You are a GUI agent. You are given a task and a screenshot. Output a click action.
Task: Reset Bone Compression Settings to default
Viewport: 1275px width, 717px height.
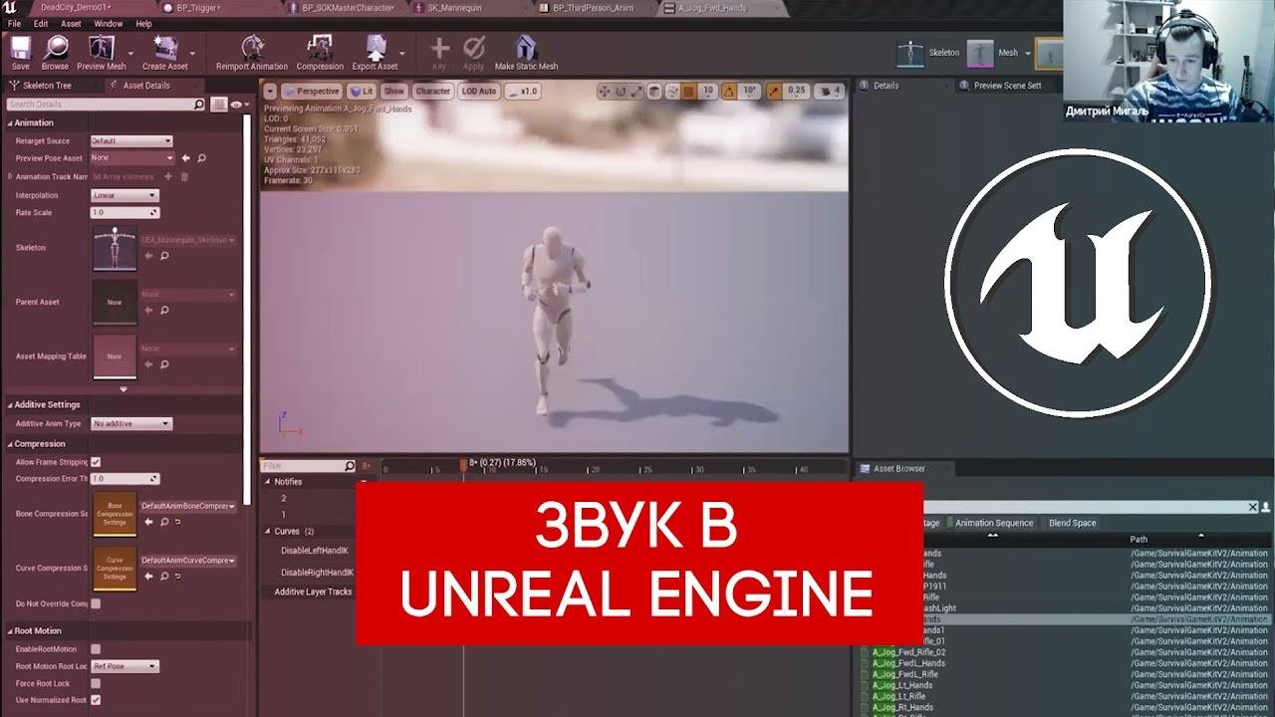[x=177, y=522]
